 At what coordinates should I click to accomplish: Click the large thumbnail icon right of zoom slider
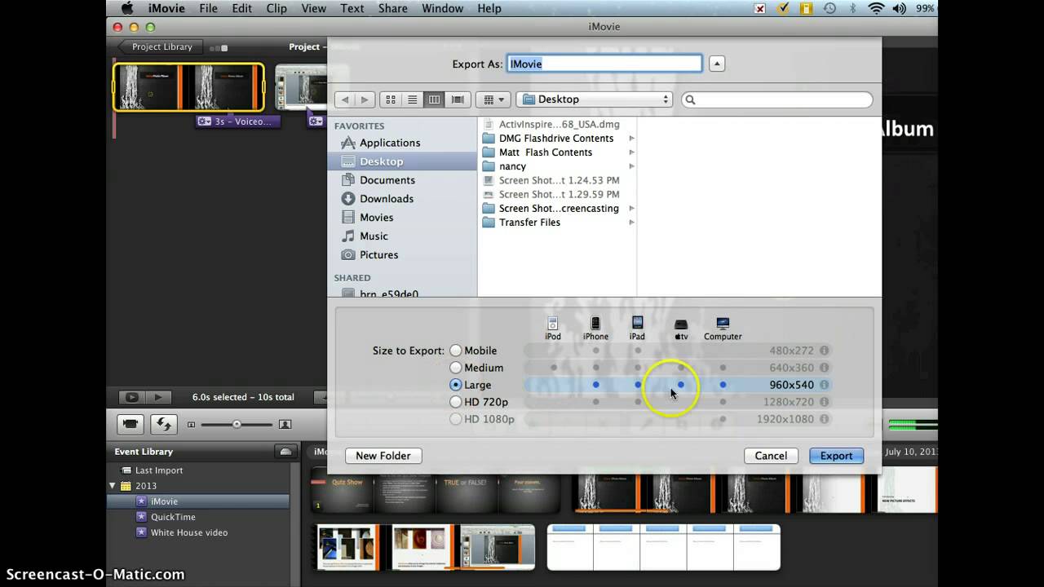(x=285, y=425)
